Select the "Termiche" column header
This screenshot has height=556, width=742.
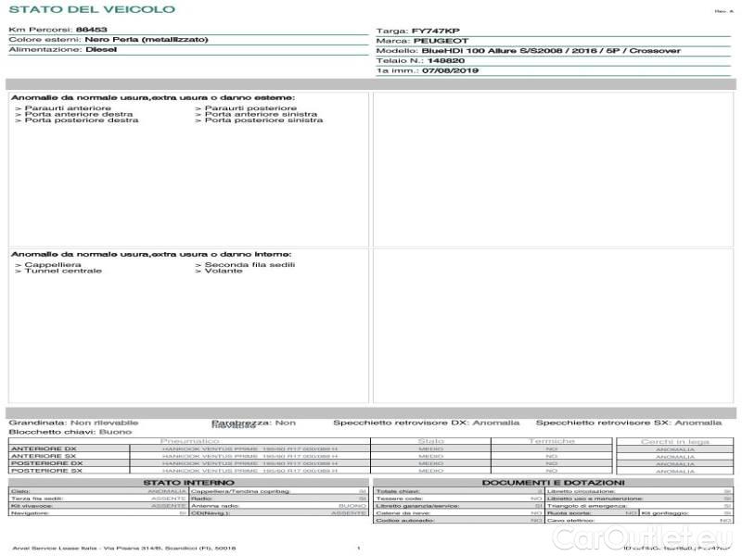[551, 441]
